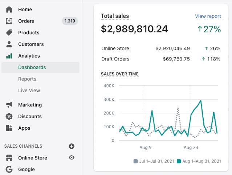Open Reports under Analytics

(x=27, y=79)
